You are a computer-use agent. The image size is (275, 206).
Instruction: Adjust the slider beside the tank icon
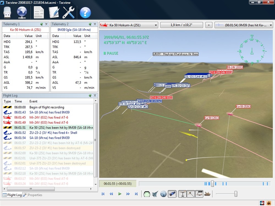(x=236, y=194)
